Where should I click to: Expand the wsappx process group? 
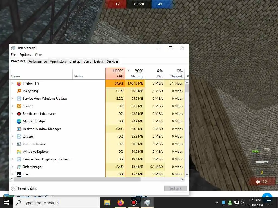click(x=12, y=136)
